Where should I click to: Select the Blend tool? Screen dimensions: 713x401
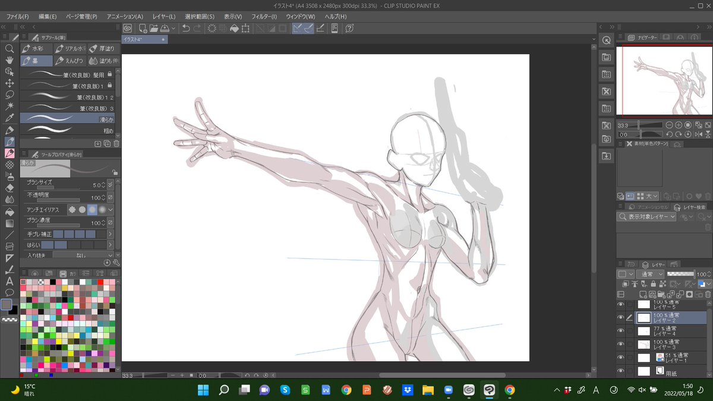[10, 199]
